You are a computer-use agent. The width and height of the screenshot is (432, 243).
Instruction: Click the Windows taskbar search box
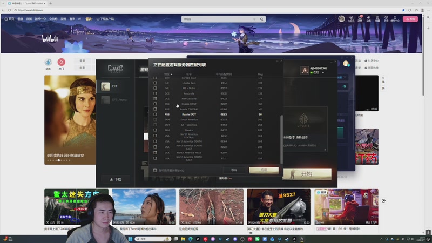(153, 239)
